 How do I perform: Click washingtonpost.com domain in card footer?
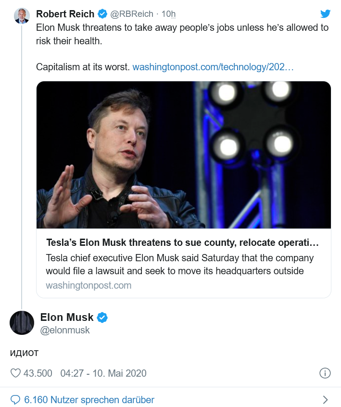point(88,285)
